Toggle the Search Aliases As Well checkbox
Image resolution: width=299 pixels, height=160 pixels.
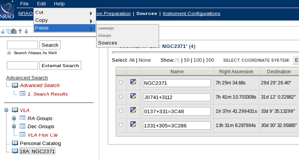coord(9,53)
